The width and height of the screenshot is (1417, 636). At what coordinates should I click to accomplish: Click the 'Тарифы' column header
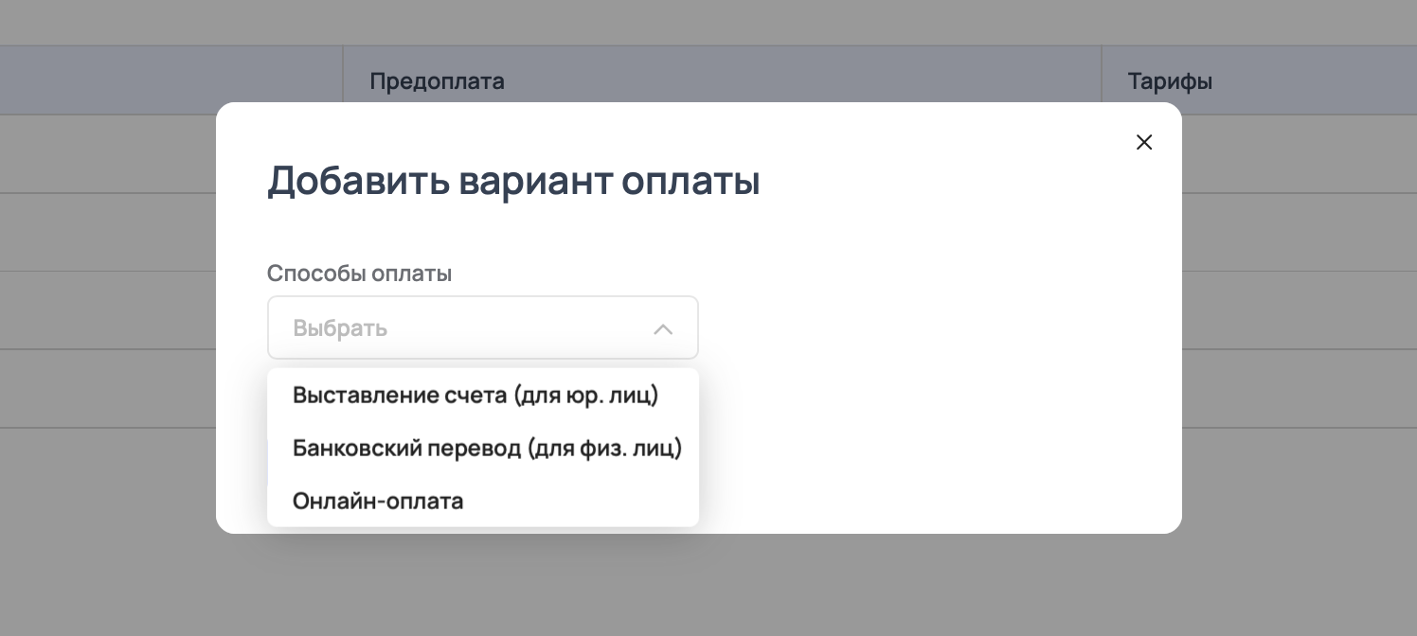[x=1170, y=81]
